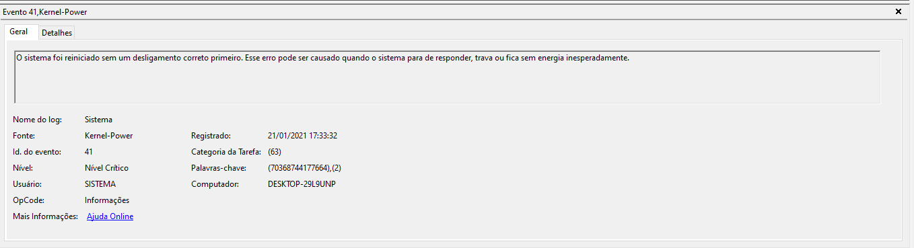Click the event ID value 41

point(89,152)
